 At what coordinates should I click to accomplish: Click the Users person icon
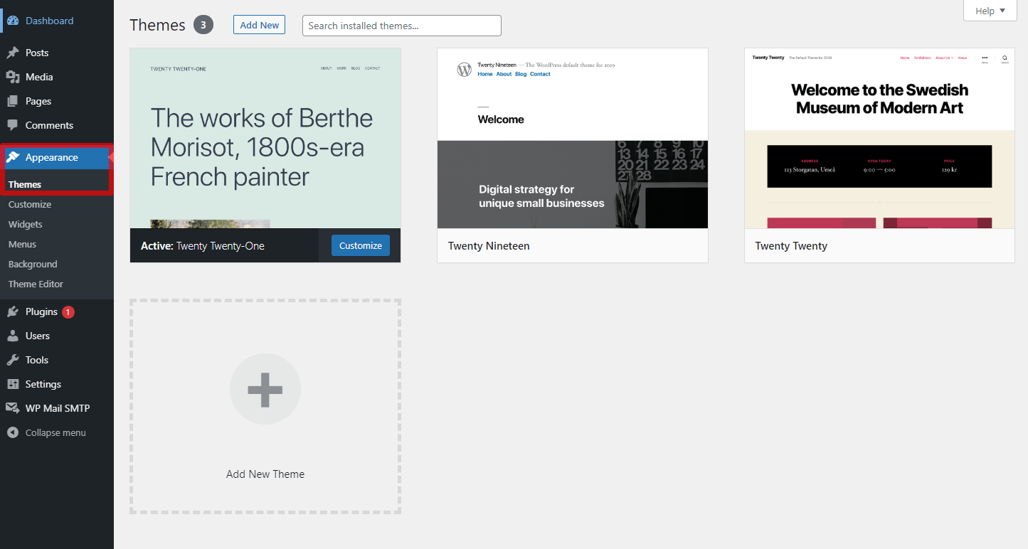point(13,336)
